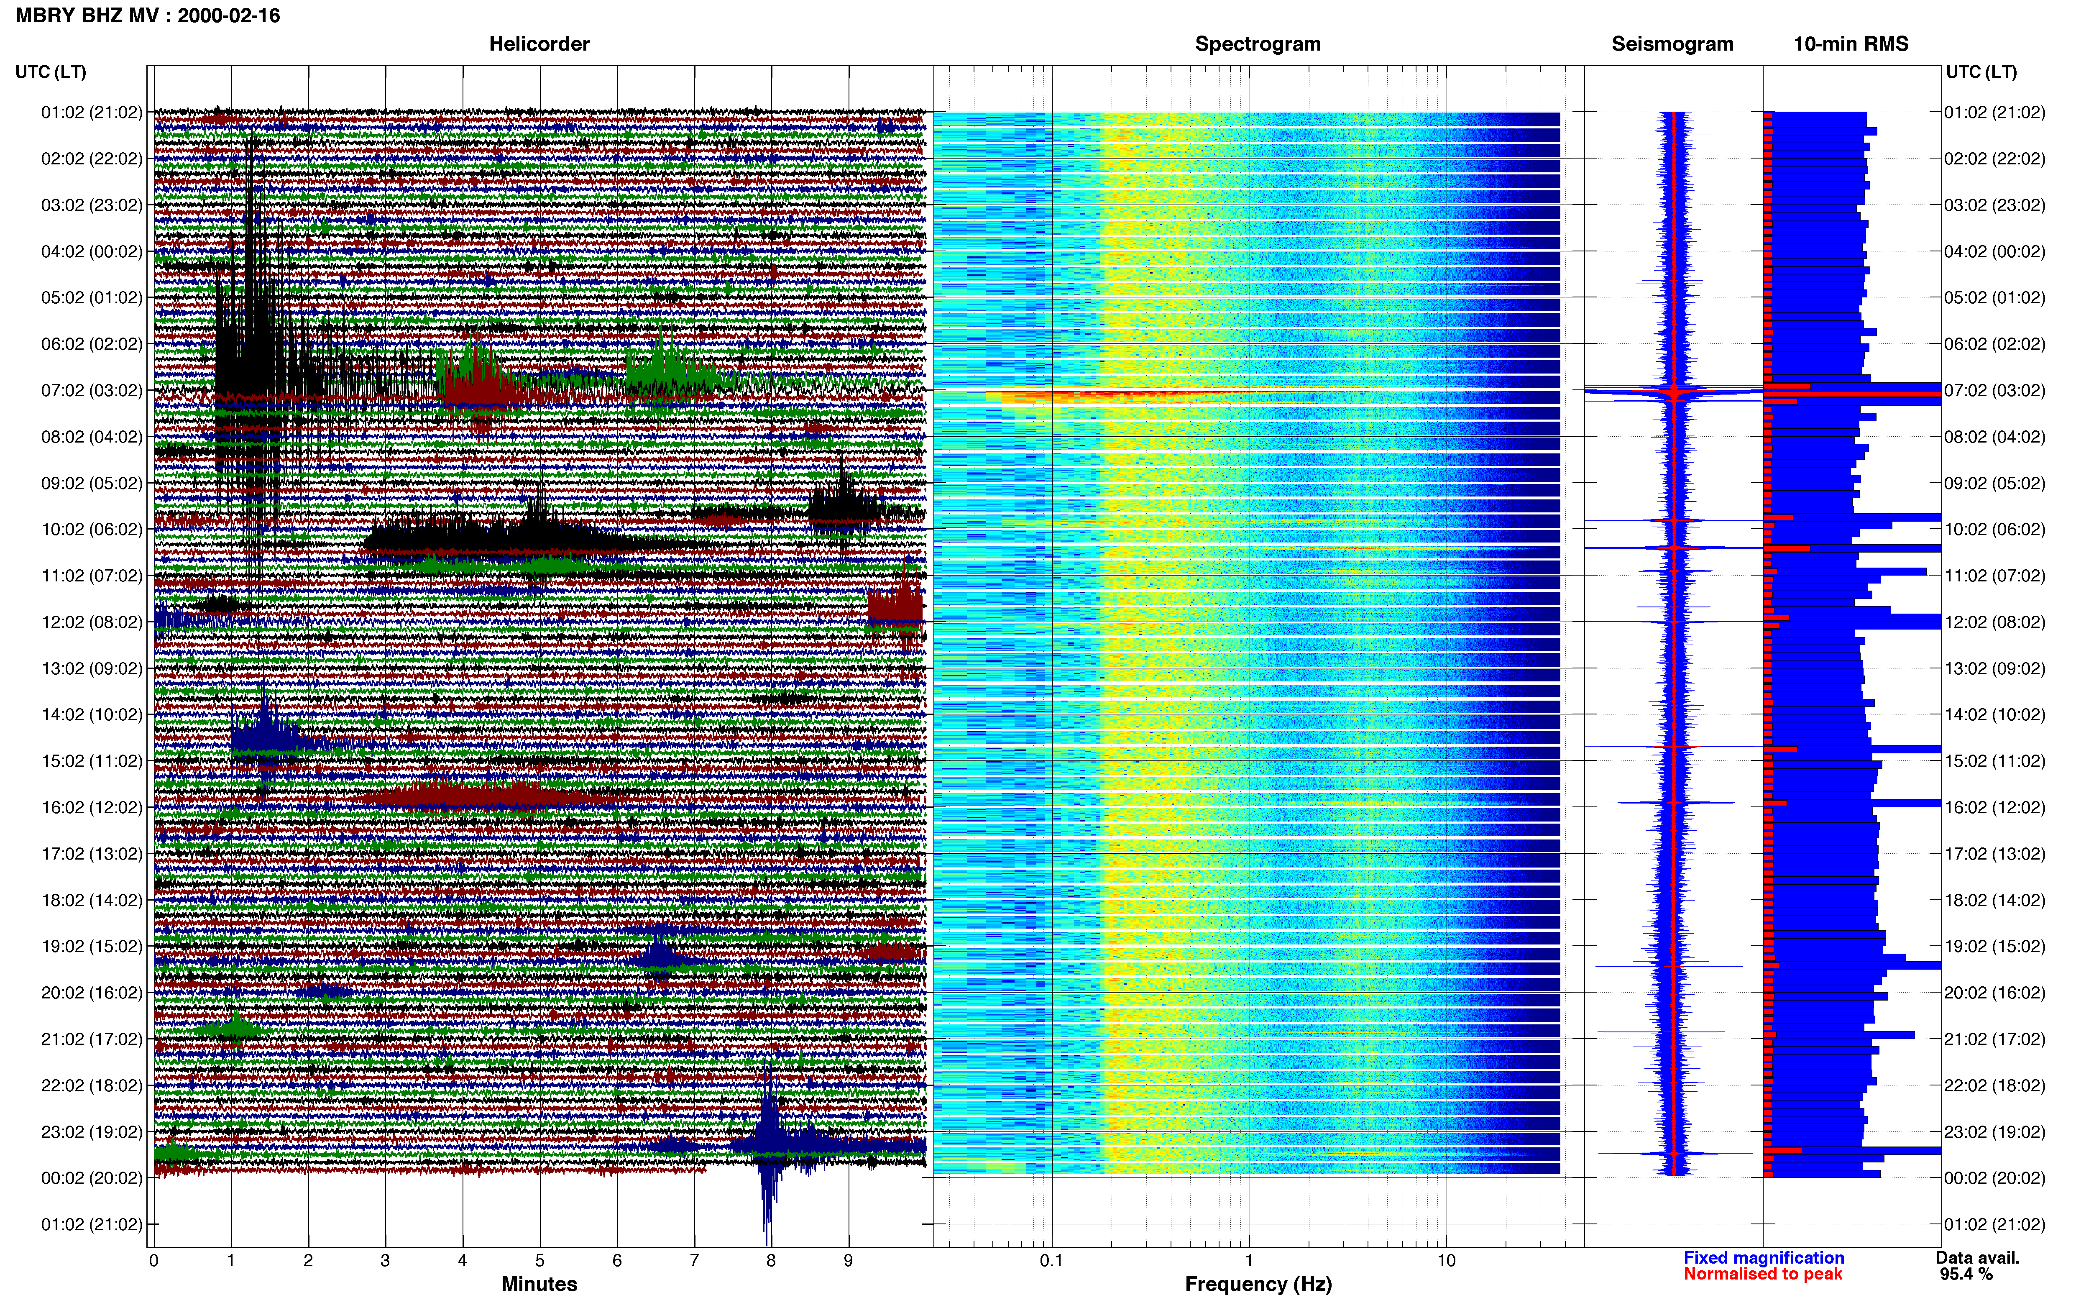Click the right '07:02 (03:02)' time label
2099x1313 pixels.
pos(1995,390)
